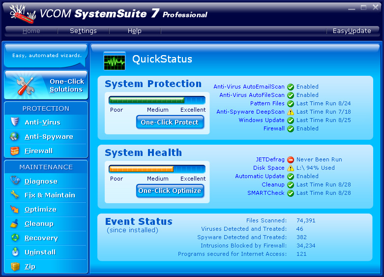384x277 pixels.
Task: Click the warning triangle beside Anti-Spyware DeepScan
Action: (x=291, y=112)
